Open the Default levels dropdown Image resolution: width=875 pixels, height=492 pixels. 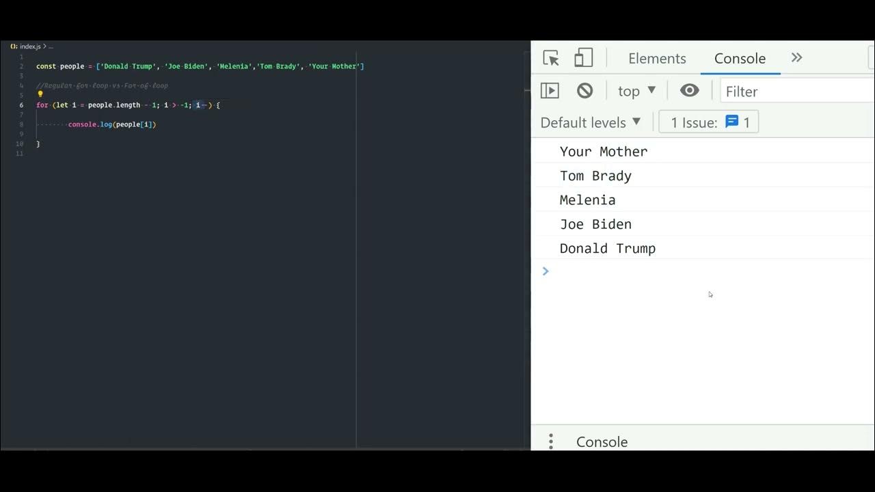click(x=591, y=122)
